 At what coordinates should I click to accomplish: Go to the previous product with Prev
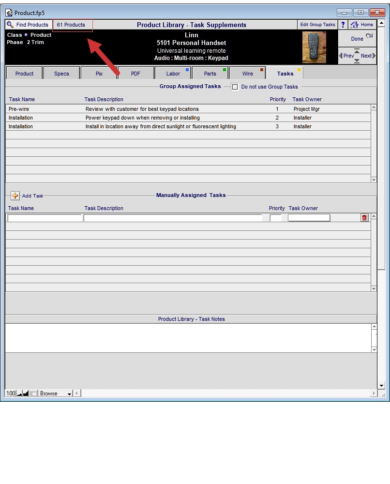coord(346,56)
